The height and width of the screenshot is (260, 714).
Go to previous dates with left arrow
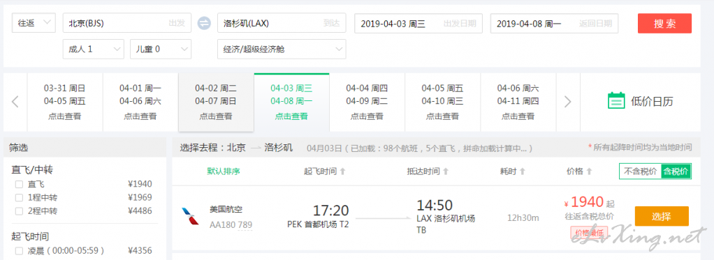[x=15, y=102]
